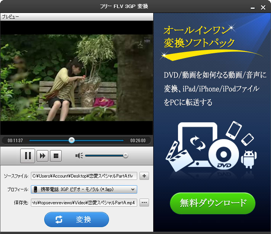Start conversion with the 変換 button
The width and height of the screenshot is (271, 234).
(77, 220)
